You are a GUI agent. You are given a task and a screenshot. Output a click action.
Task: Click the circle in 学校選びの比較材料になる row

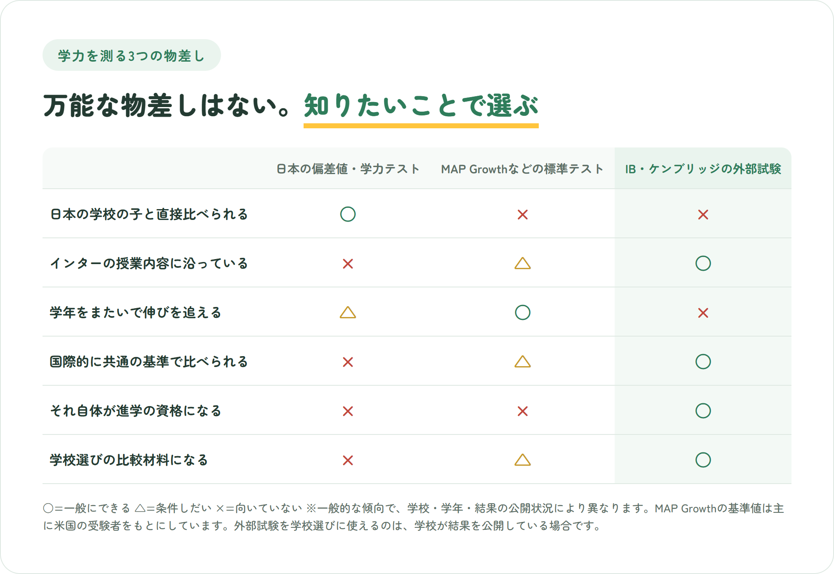click(x=703, y=460)
